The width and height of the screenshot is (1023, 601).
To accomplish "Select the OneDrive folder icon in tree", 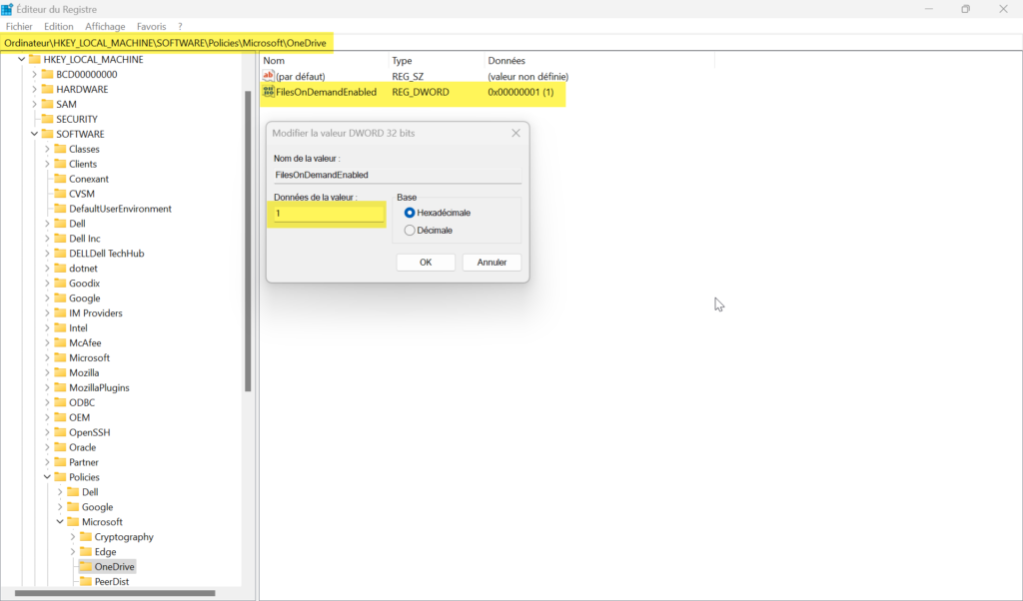I will [85, 567].
